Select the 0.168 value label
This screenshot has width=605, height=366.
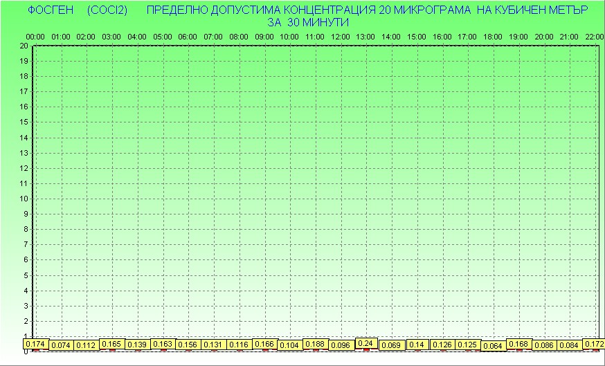click(x=518, y=344)
